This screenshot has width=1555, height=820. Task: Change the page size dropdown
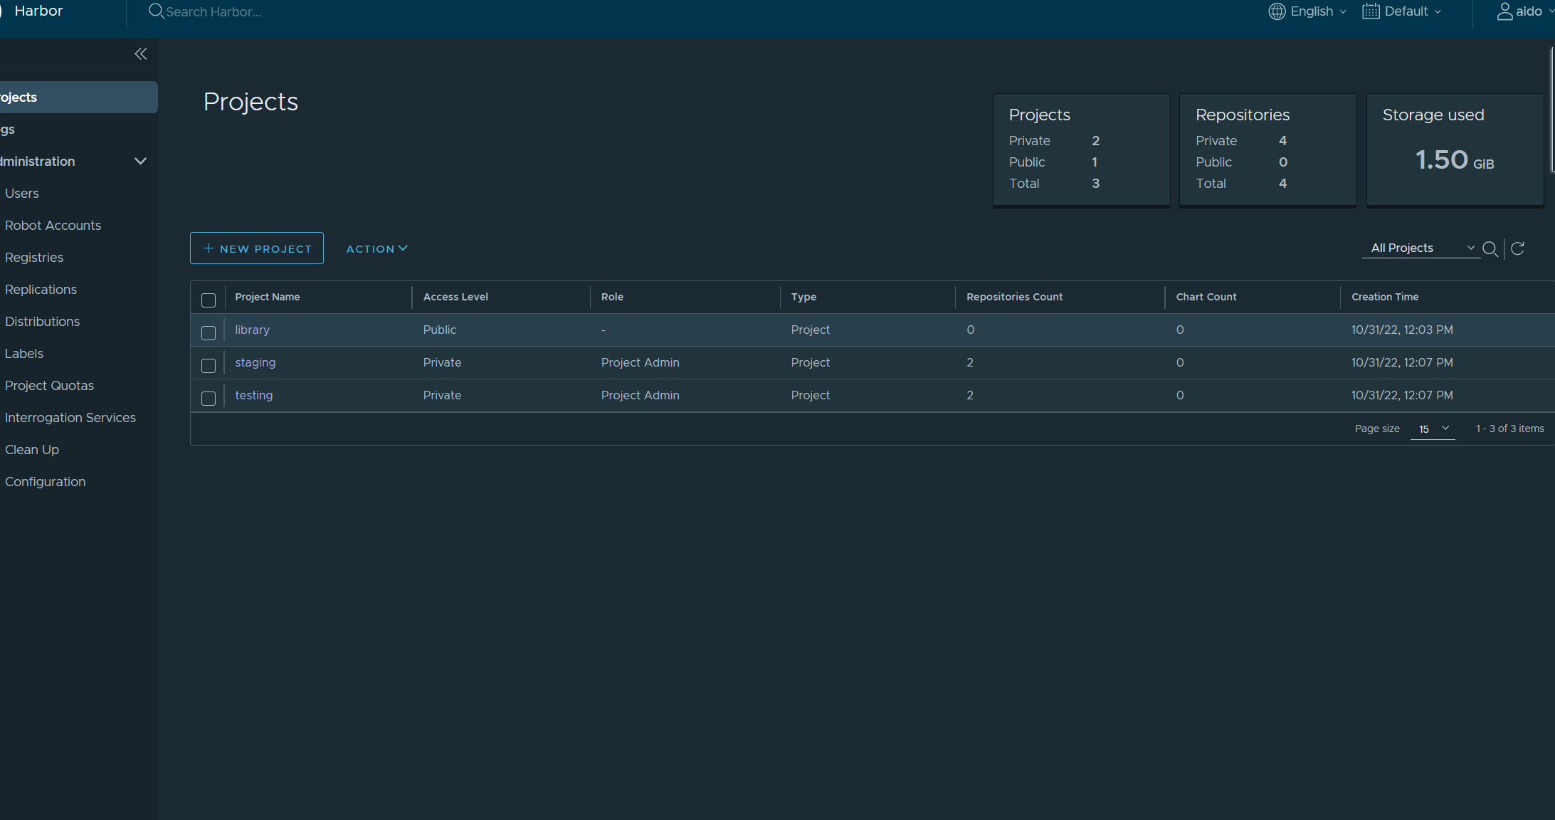point(1431,429)
